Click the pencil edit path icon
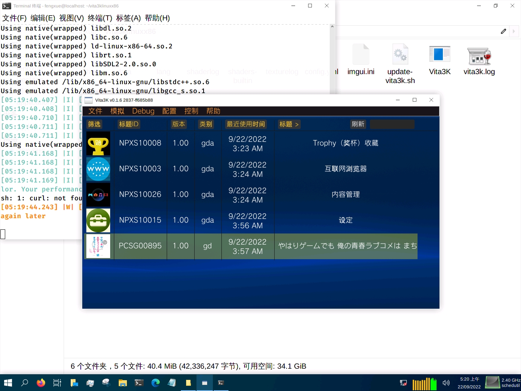The image size is (521, 391). click(504, 31)
